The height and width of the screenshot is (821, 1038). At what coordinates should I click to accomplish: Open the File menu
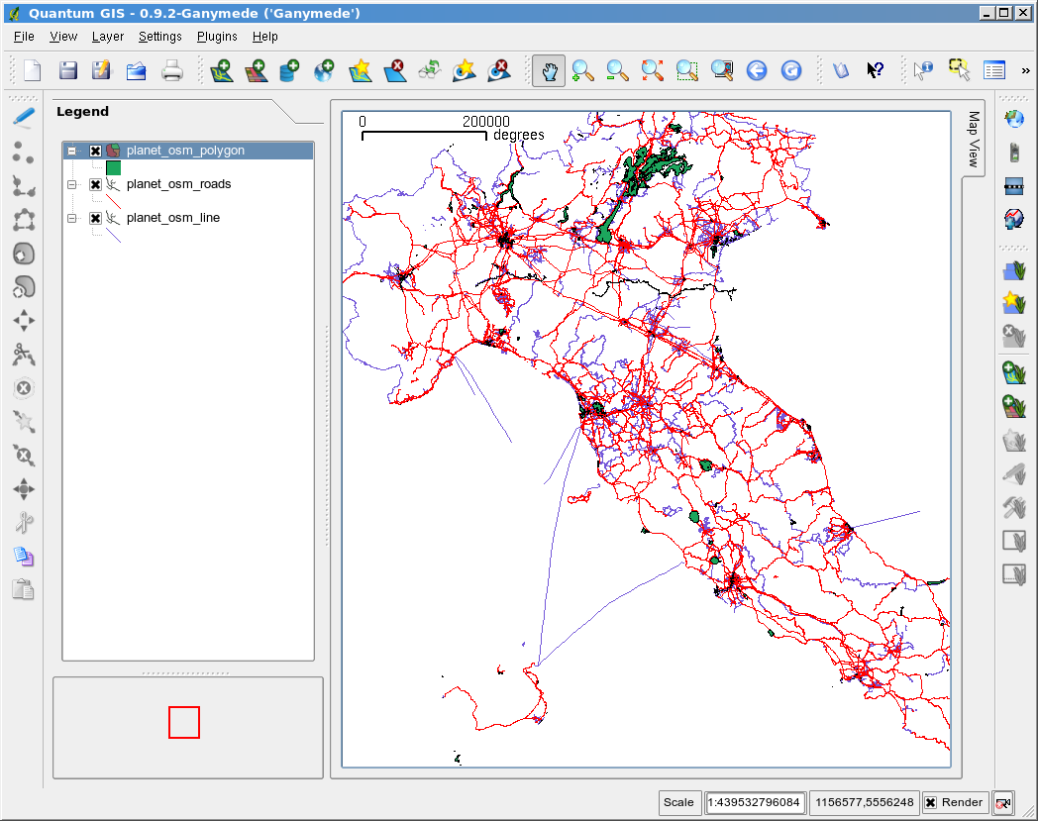pyautogui.click(x=24, y=37)
